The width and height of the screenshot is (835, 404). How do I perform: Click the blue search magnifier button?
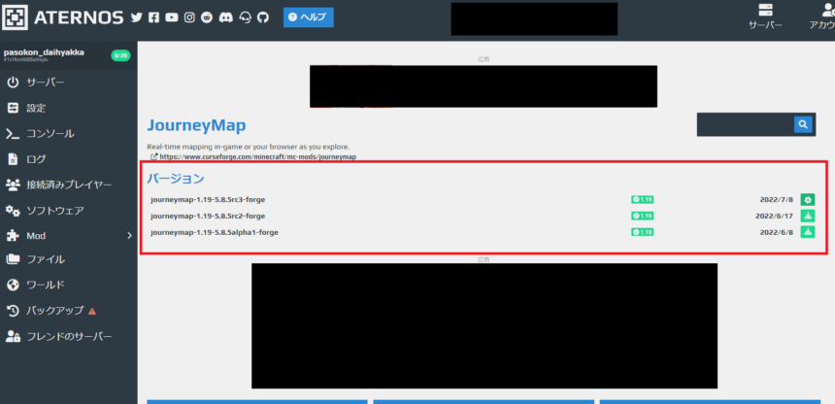pyautogui.click(x=803, y=124)
